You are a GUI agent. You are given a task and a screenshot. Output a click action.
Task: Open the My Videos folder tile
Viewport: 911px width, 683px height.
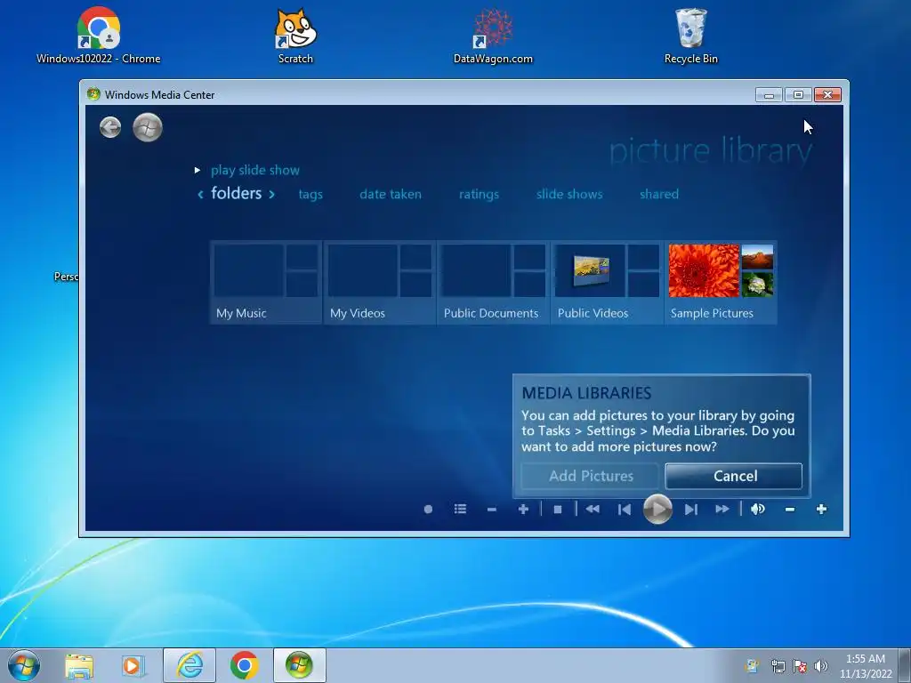coord(380,282)
